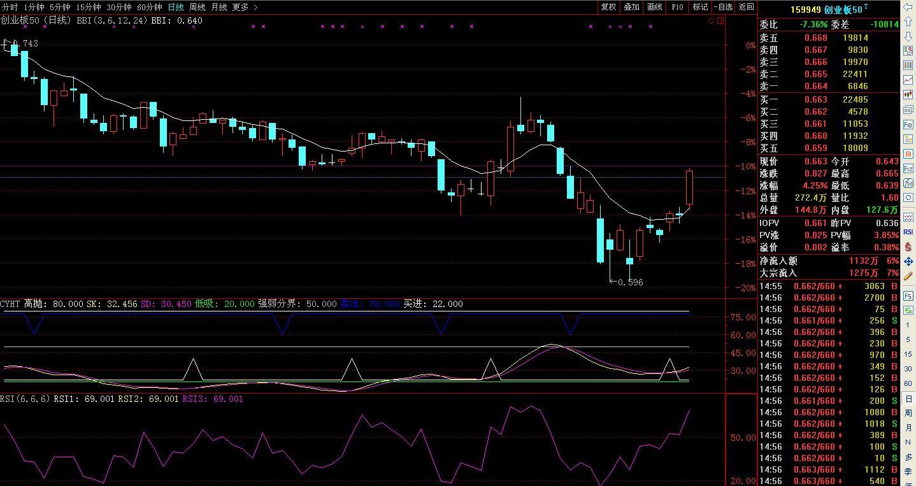Switch to 1-minute period in sidebar
916x486 pixels.
click(x=908, y=325)
